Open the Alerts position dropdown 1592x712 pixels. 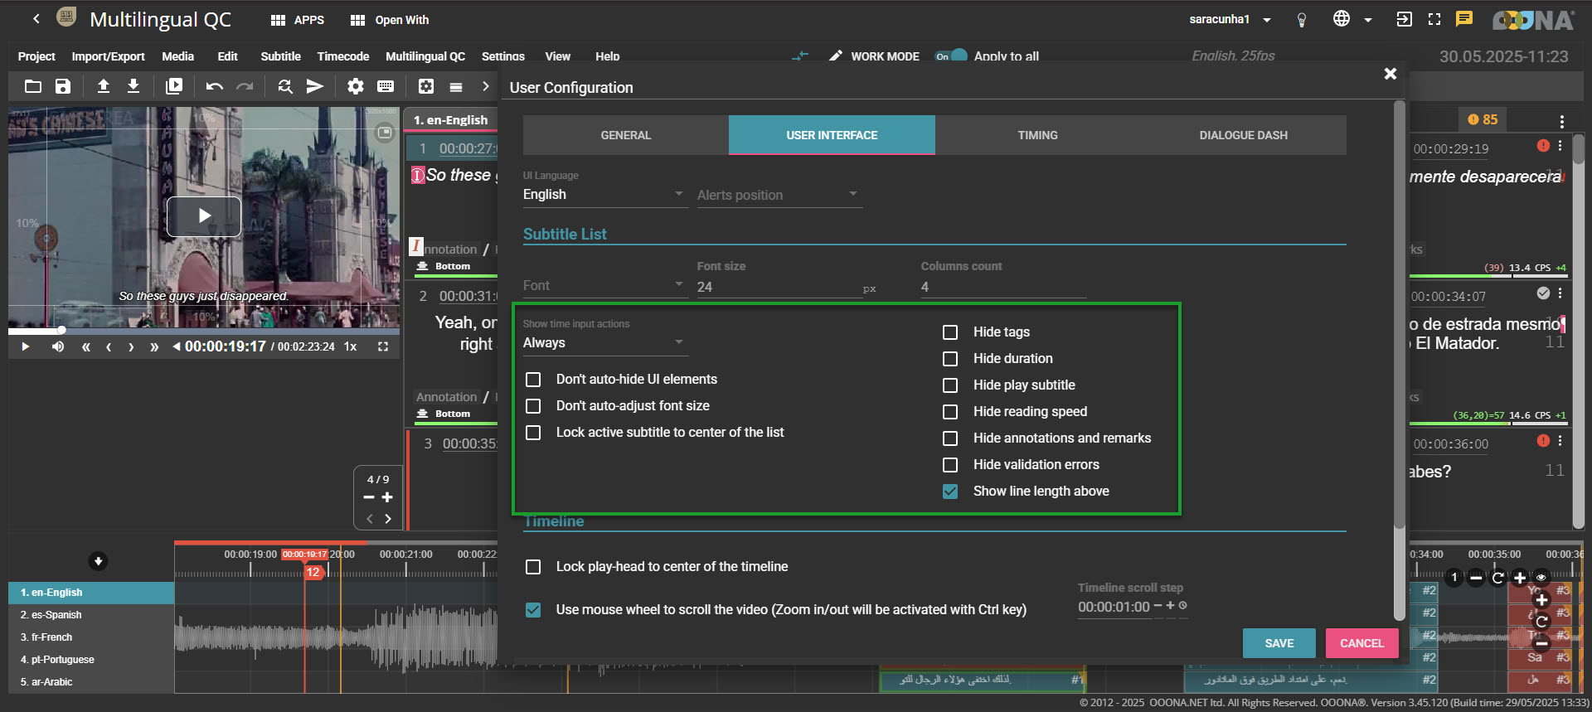(778, 196)
